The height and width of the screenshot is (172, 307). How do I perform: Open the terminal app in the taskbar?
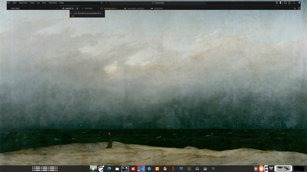(125, 168)
